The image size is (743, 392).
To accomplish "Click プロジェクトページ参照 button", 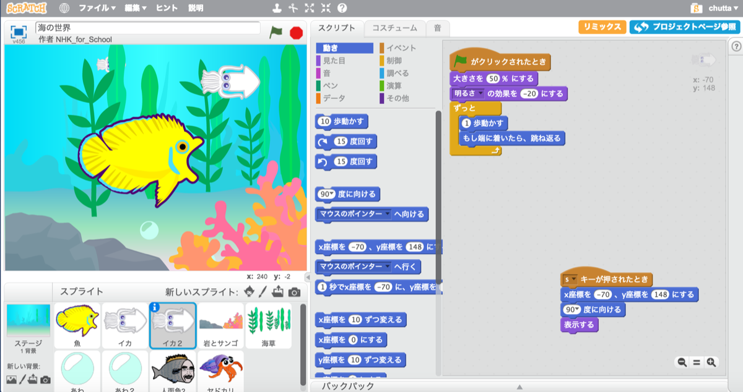I will 684,27.
